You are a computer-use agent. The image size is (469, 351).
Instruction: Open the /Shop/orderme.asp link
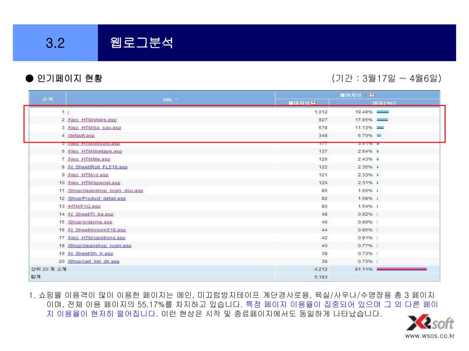click(x=90, y=222)
